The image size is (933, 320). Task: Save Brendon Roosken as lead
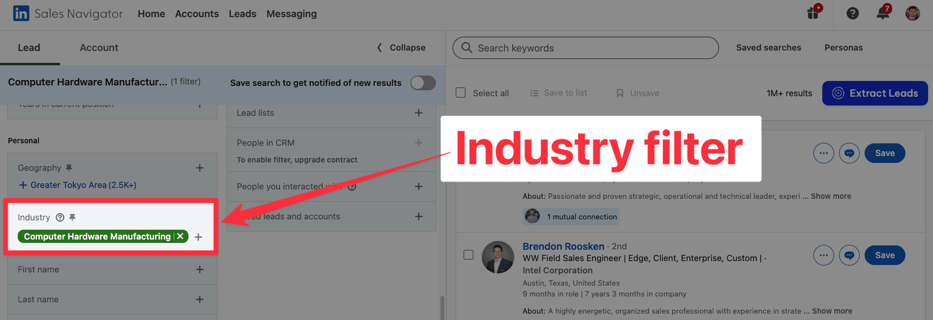pyautogui.click(x=885, y=255)
